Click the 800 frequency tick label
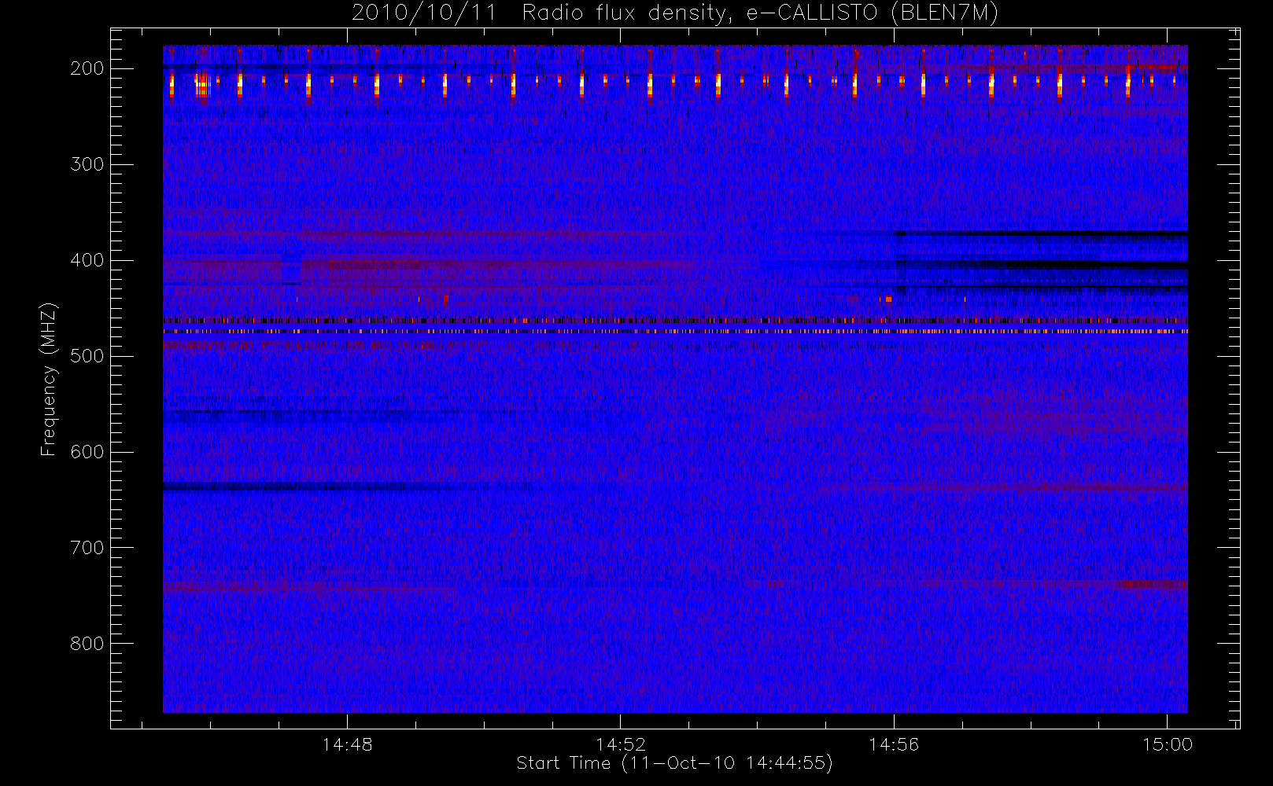This screenshot has width=1273, height=786. tap(87, 644)
